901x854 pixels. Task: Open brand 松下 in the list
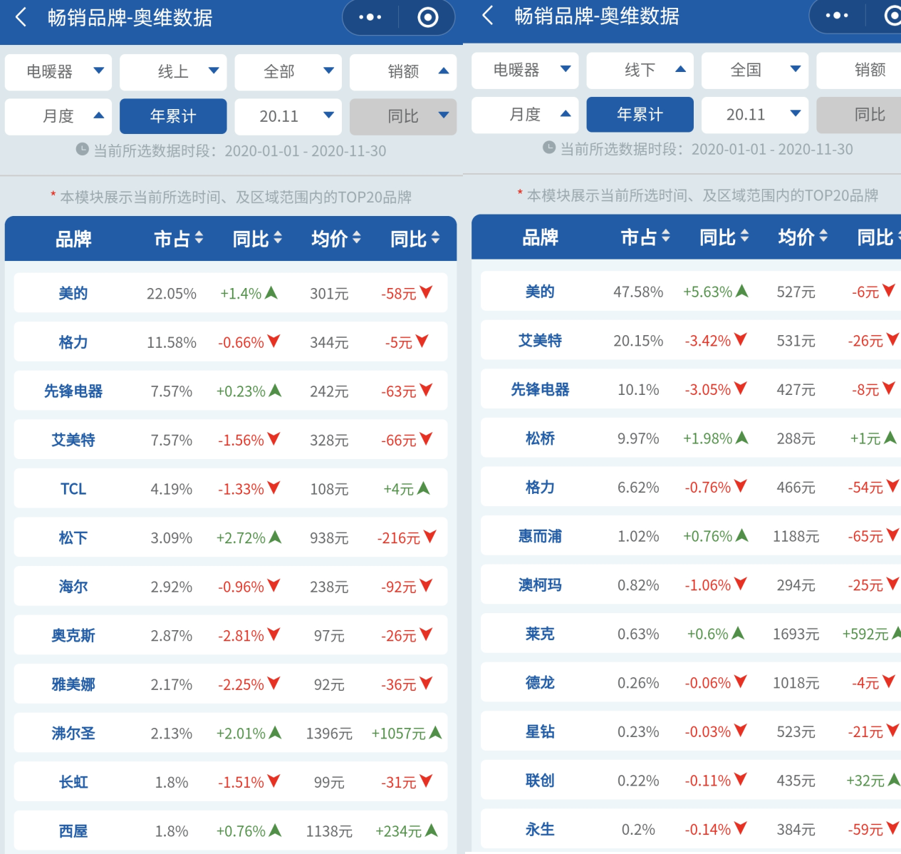pos(231,537)
